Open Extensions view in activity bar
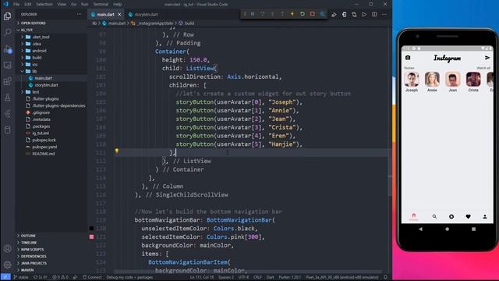 click(7, 81)
